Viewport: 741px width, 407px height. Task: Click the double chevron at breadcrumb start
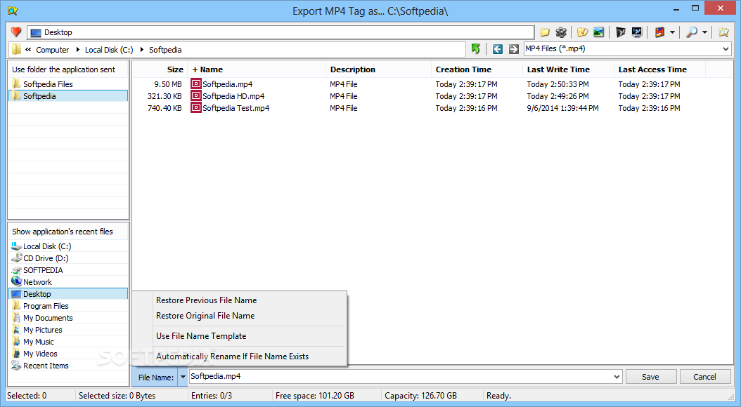click(x=28, y=50)
